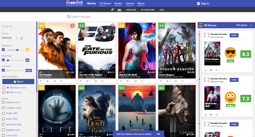Screen dimensions: 255x137
Task: Play The Fate of the Furious trailer
Action: [x=113, y=26]
